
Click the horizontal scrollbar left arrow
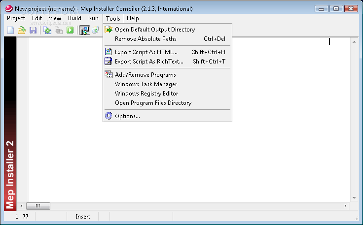pyautogui.click(x=21, y=206)
